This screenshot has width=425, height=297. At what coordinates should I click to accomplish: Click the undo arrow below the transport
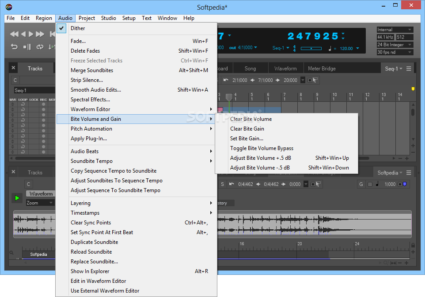[x=15, y=46]
